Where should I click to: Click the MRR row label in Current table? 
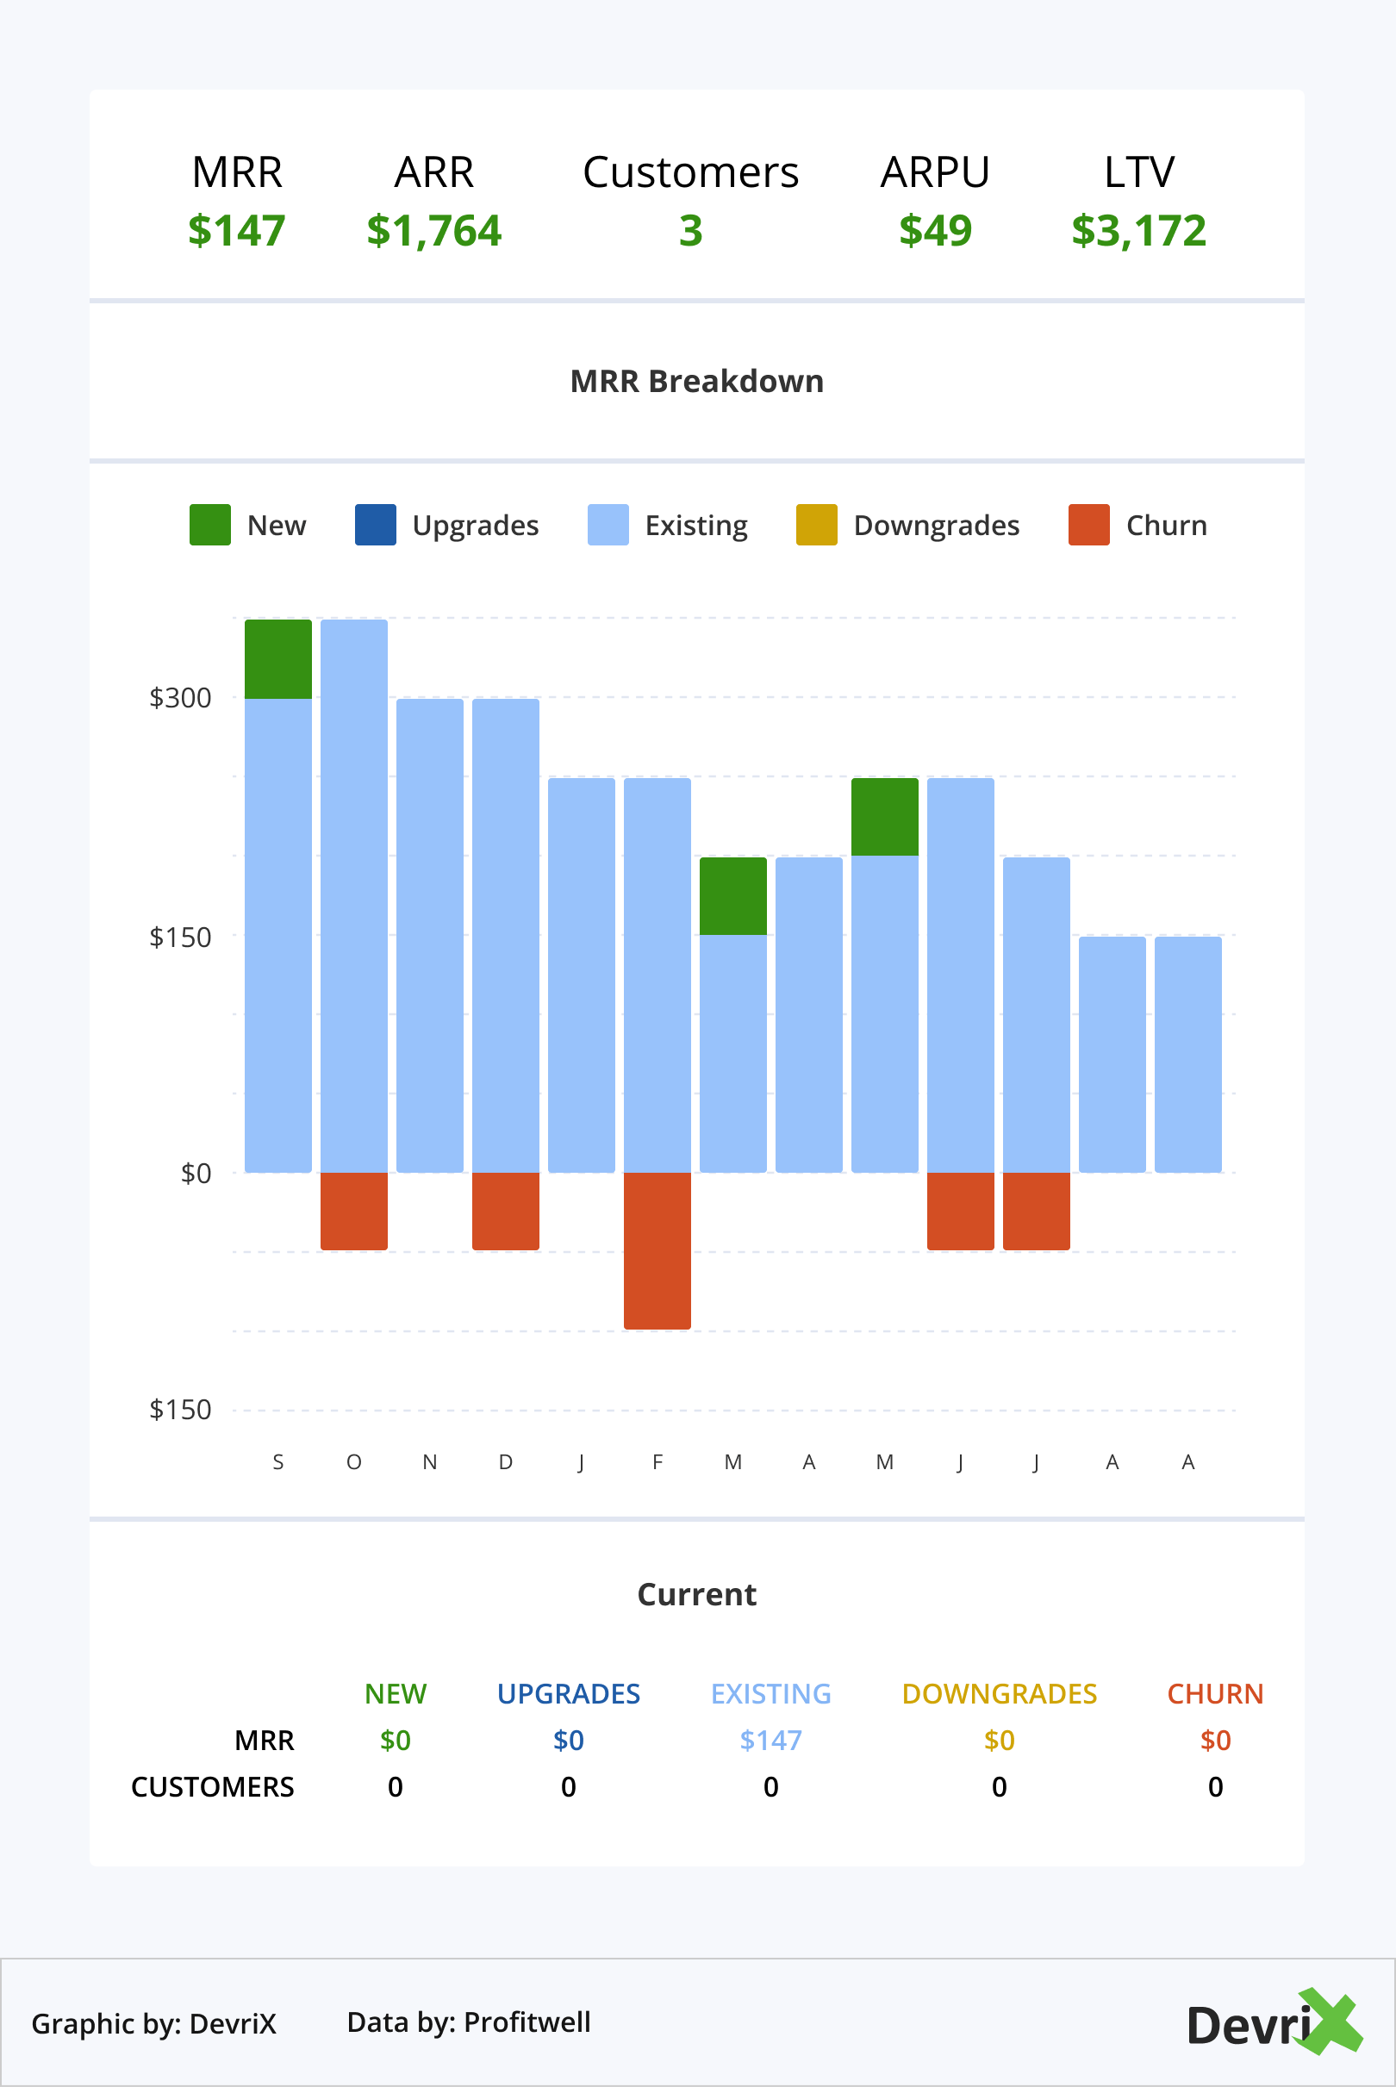(265, 1740)
